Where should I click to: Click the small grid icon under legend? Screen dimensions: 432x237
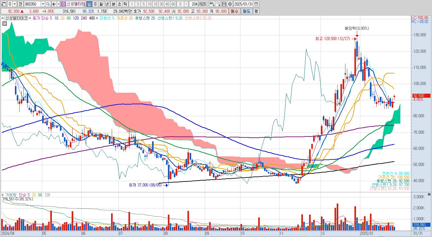pyautogui.click(x=5, y=23)
